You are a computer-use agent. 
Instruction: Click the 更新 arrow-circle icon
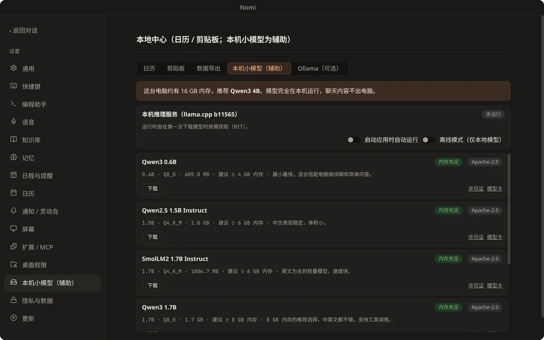(x=14, y=318)
